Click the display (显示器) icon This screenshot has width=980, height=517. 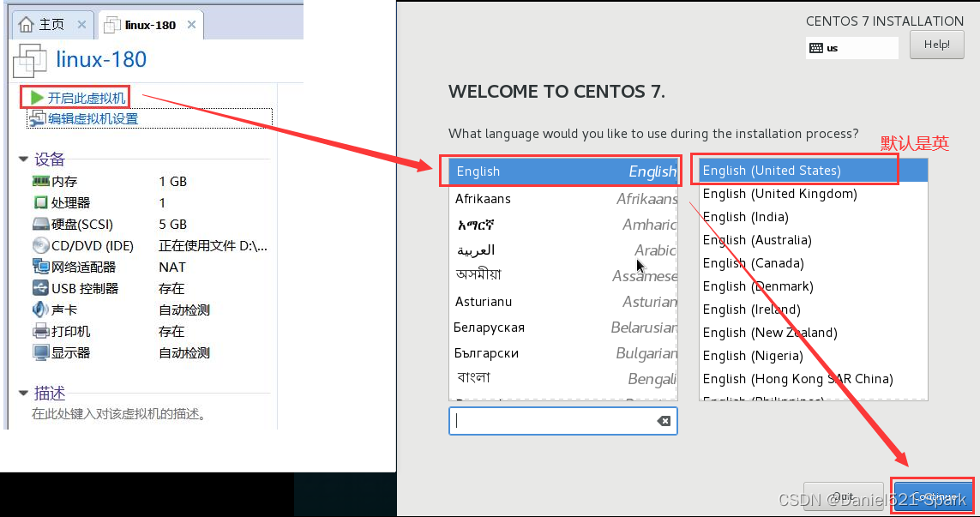pos(40,352)
